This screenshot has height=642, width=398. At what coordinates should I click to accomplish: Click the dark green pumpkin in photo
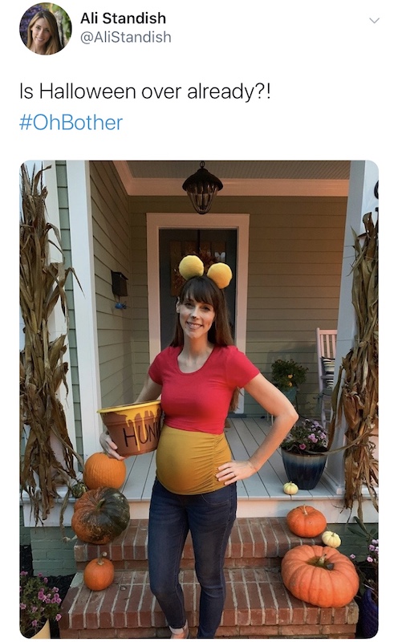tap(101, 514)
